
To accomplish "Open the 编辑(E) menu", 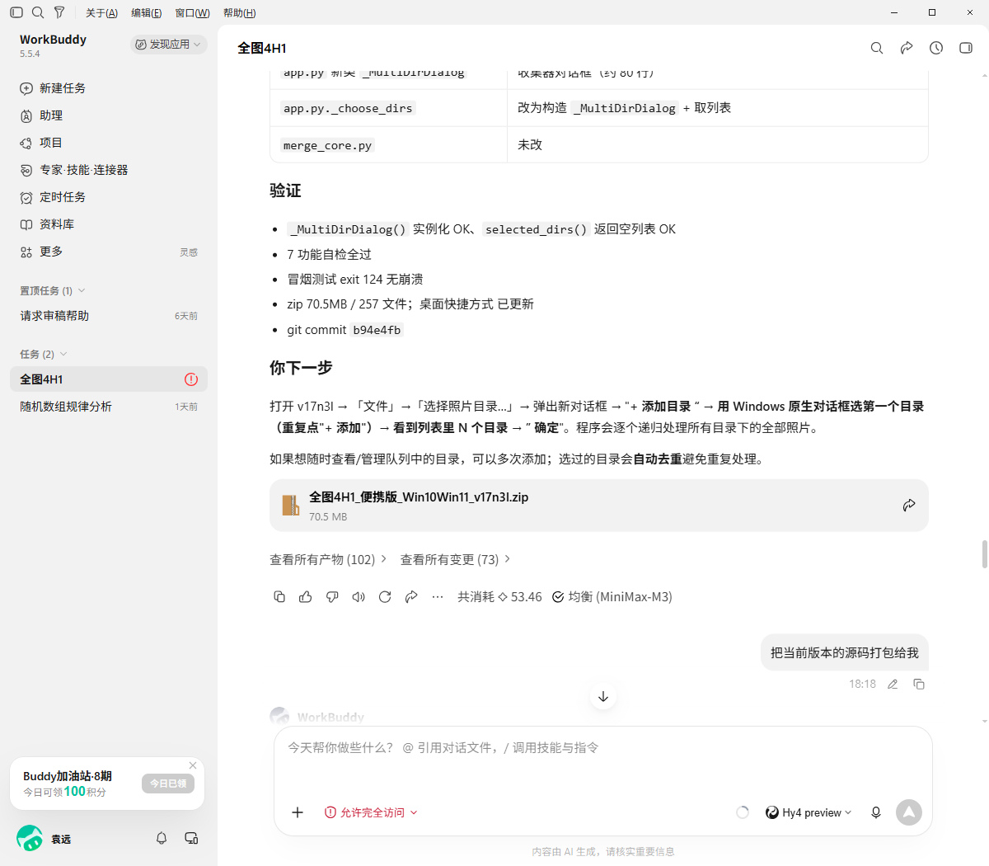I will [146, 12].
